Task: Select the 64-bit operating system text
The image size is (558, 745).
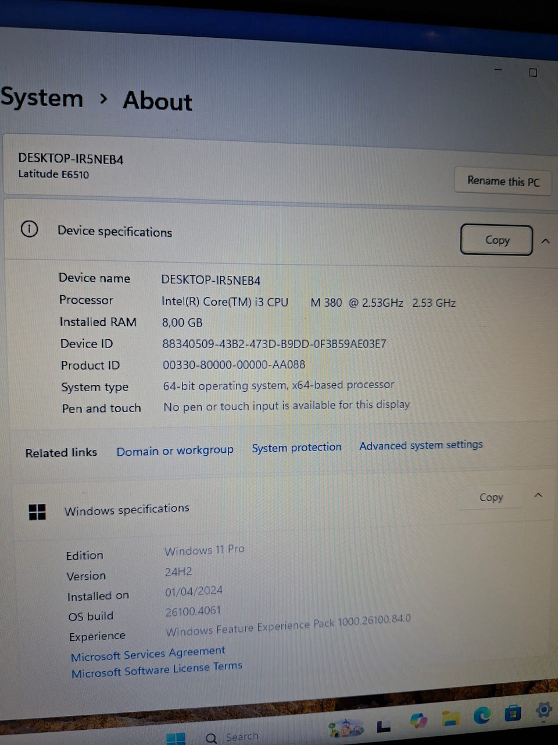Action: [x=278, y=385]
